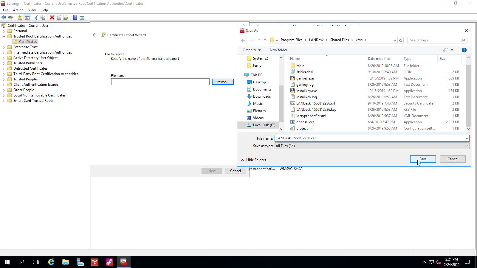Click the Cut toolbar icon
Viewport: 477px width, 268px height.
click(x=36, y=17)
